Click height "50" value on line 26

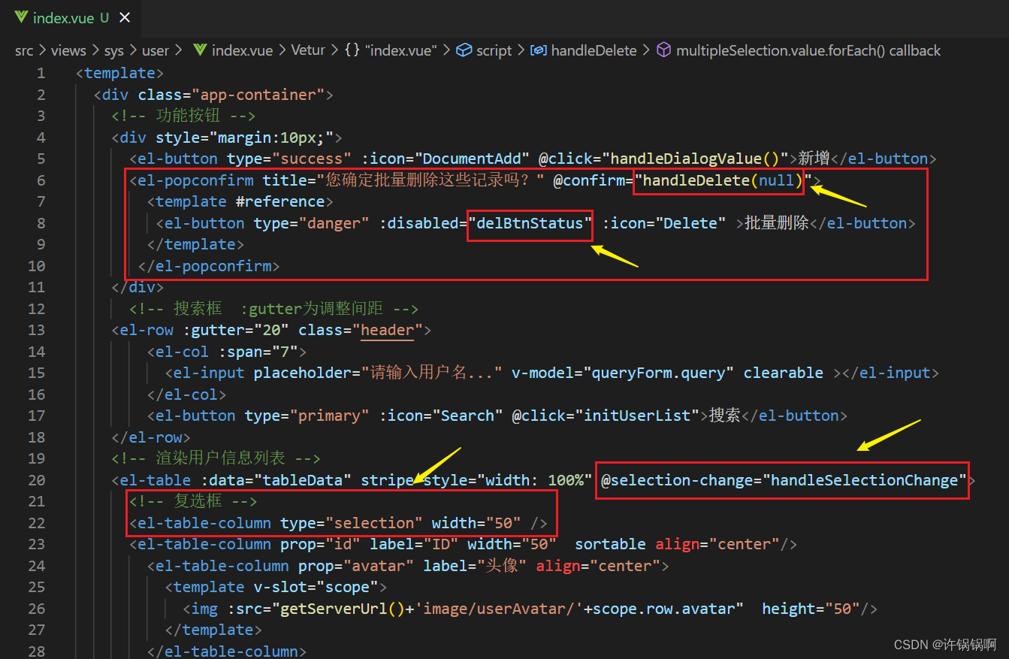843,609
